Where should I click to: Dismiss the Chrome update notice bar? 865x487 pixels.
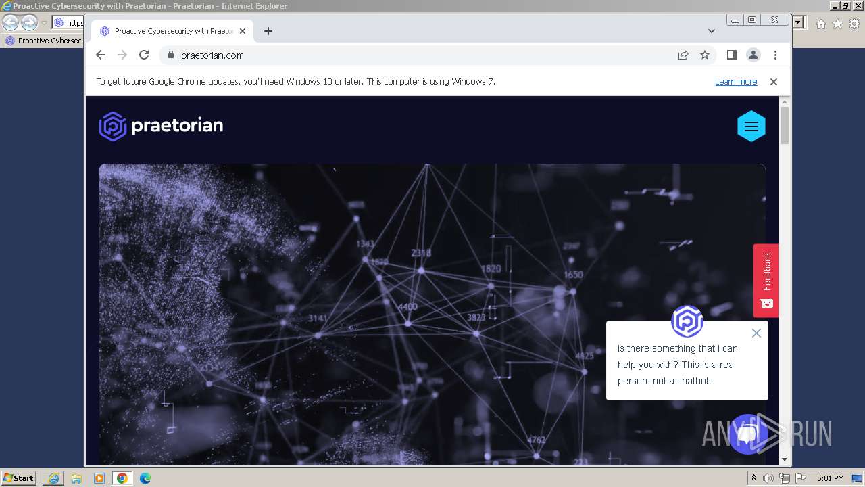(774, 82)
